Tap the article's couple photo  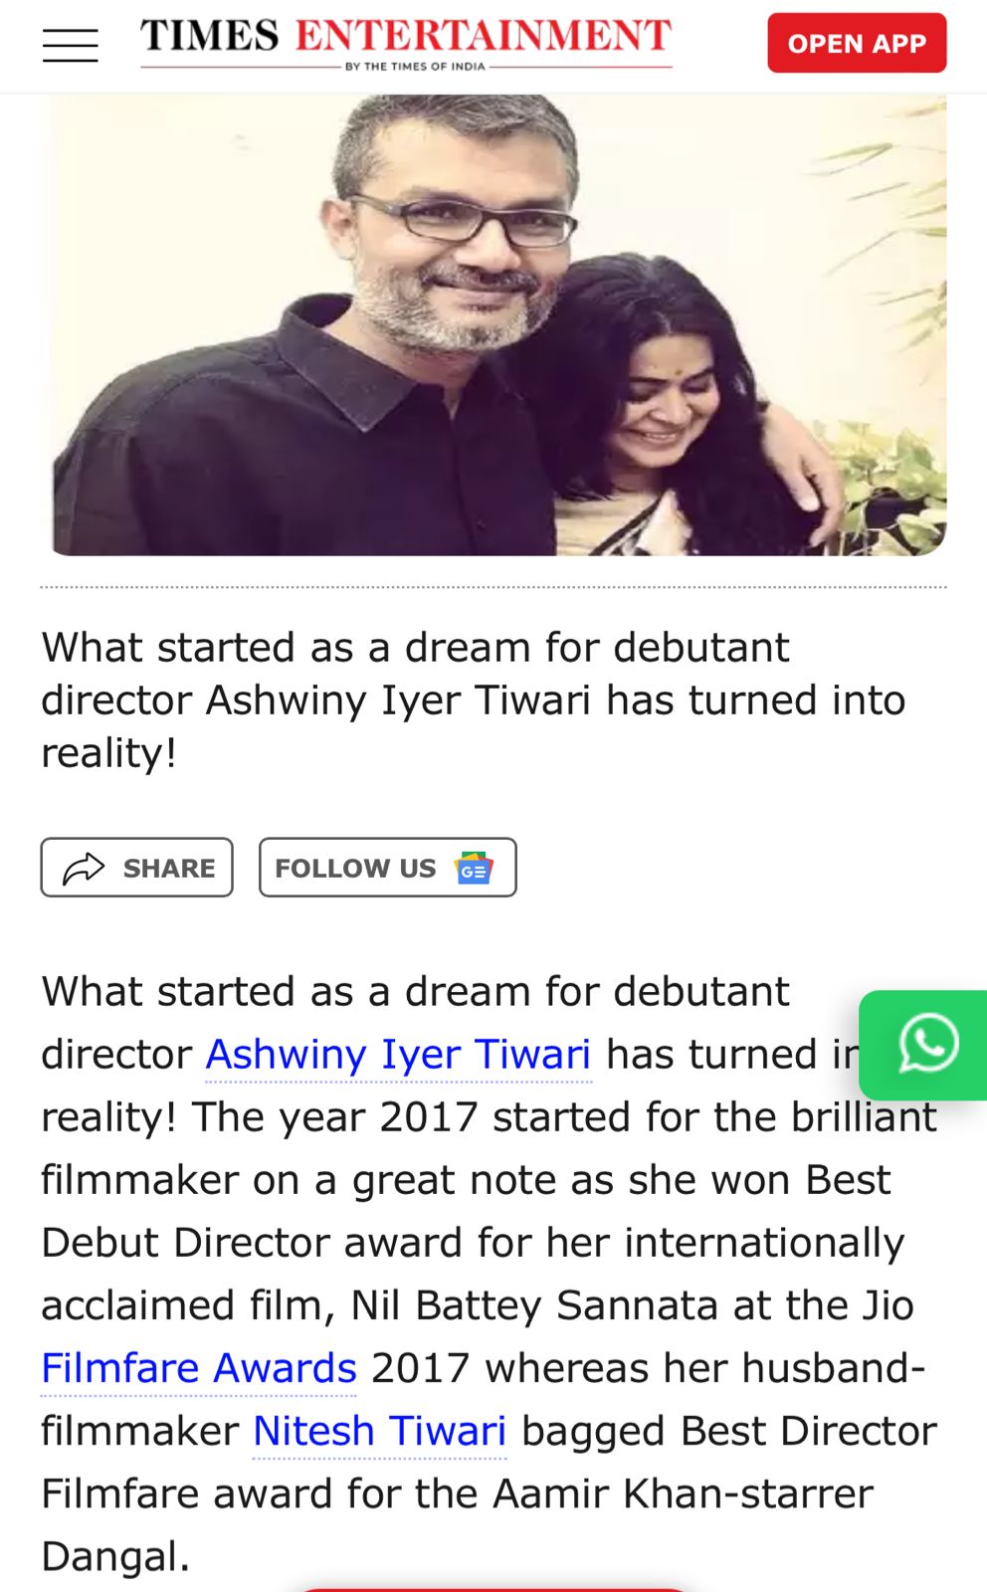[493, 324]
